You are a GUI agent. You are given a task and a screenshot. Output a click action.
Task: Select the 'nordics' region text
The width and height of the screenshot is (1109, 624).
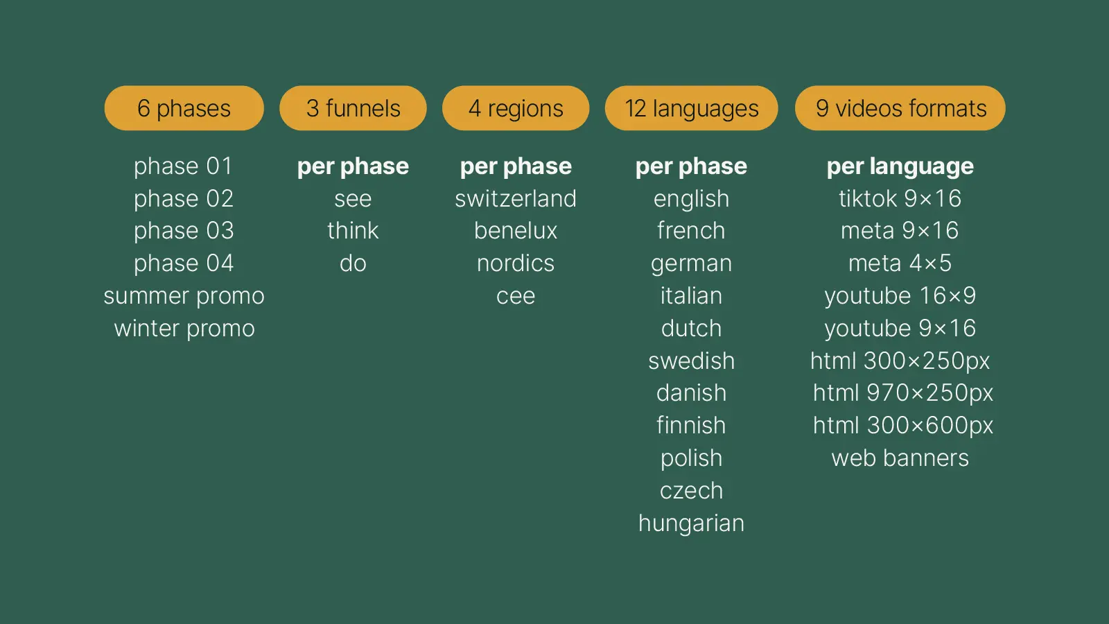tap(516, 263)
